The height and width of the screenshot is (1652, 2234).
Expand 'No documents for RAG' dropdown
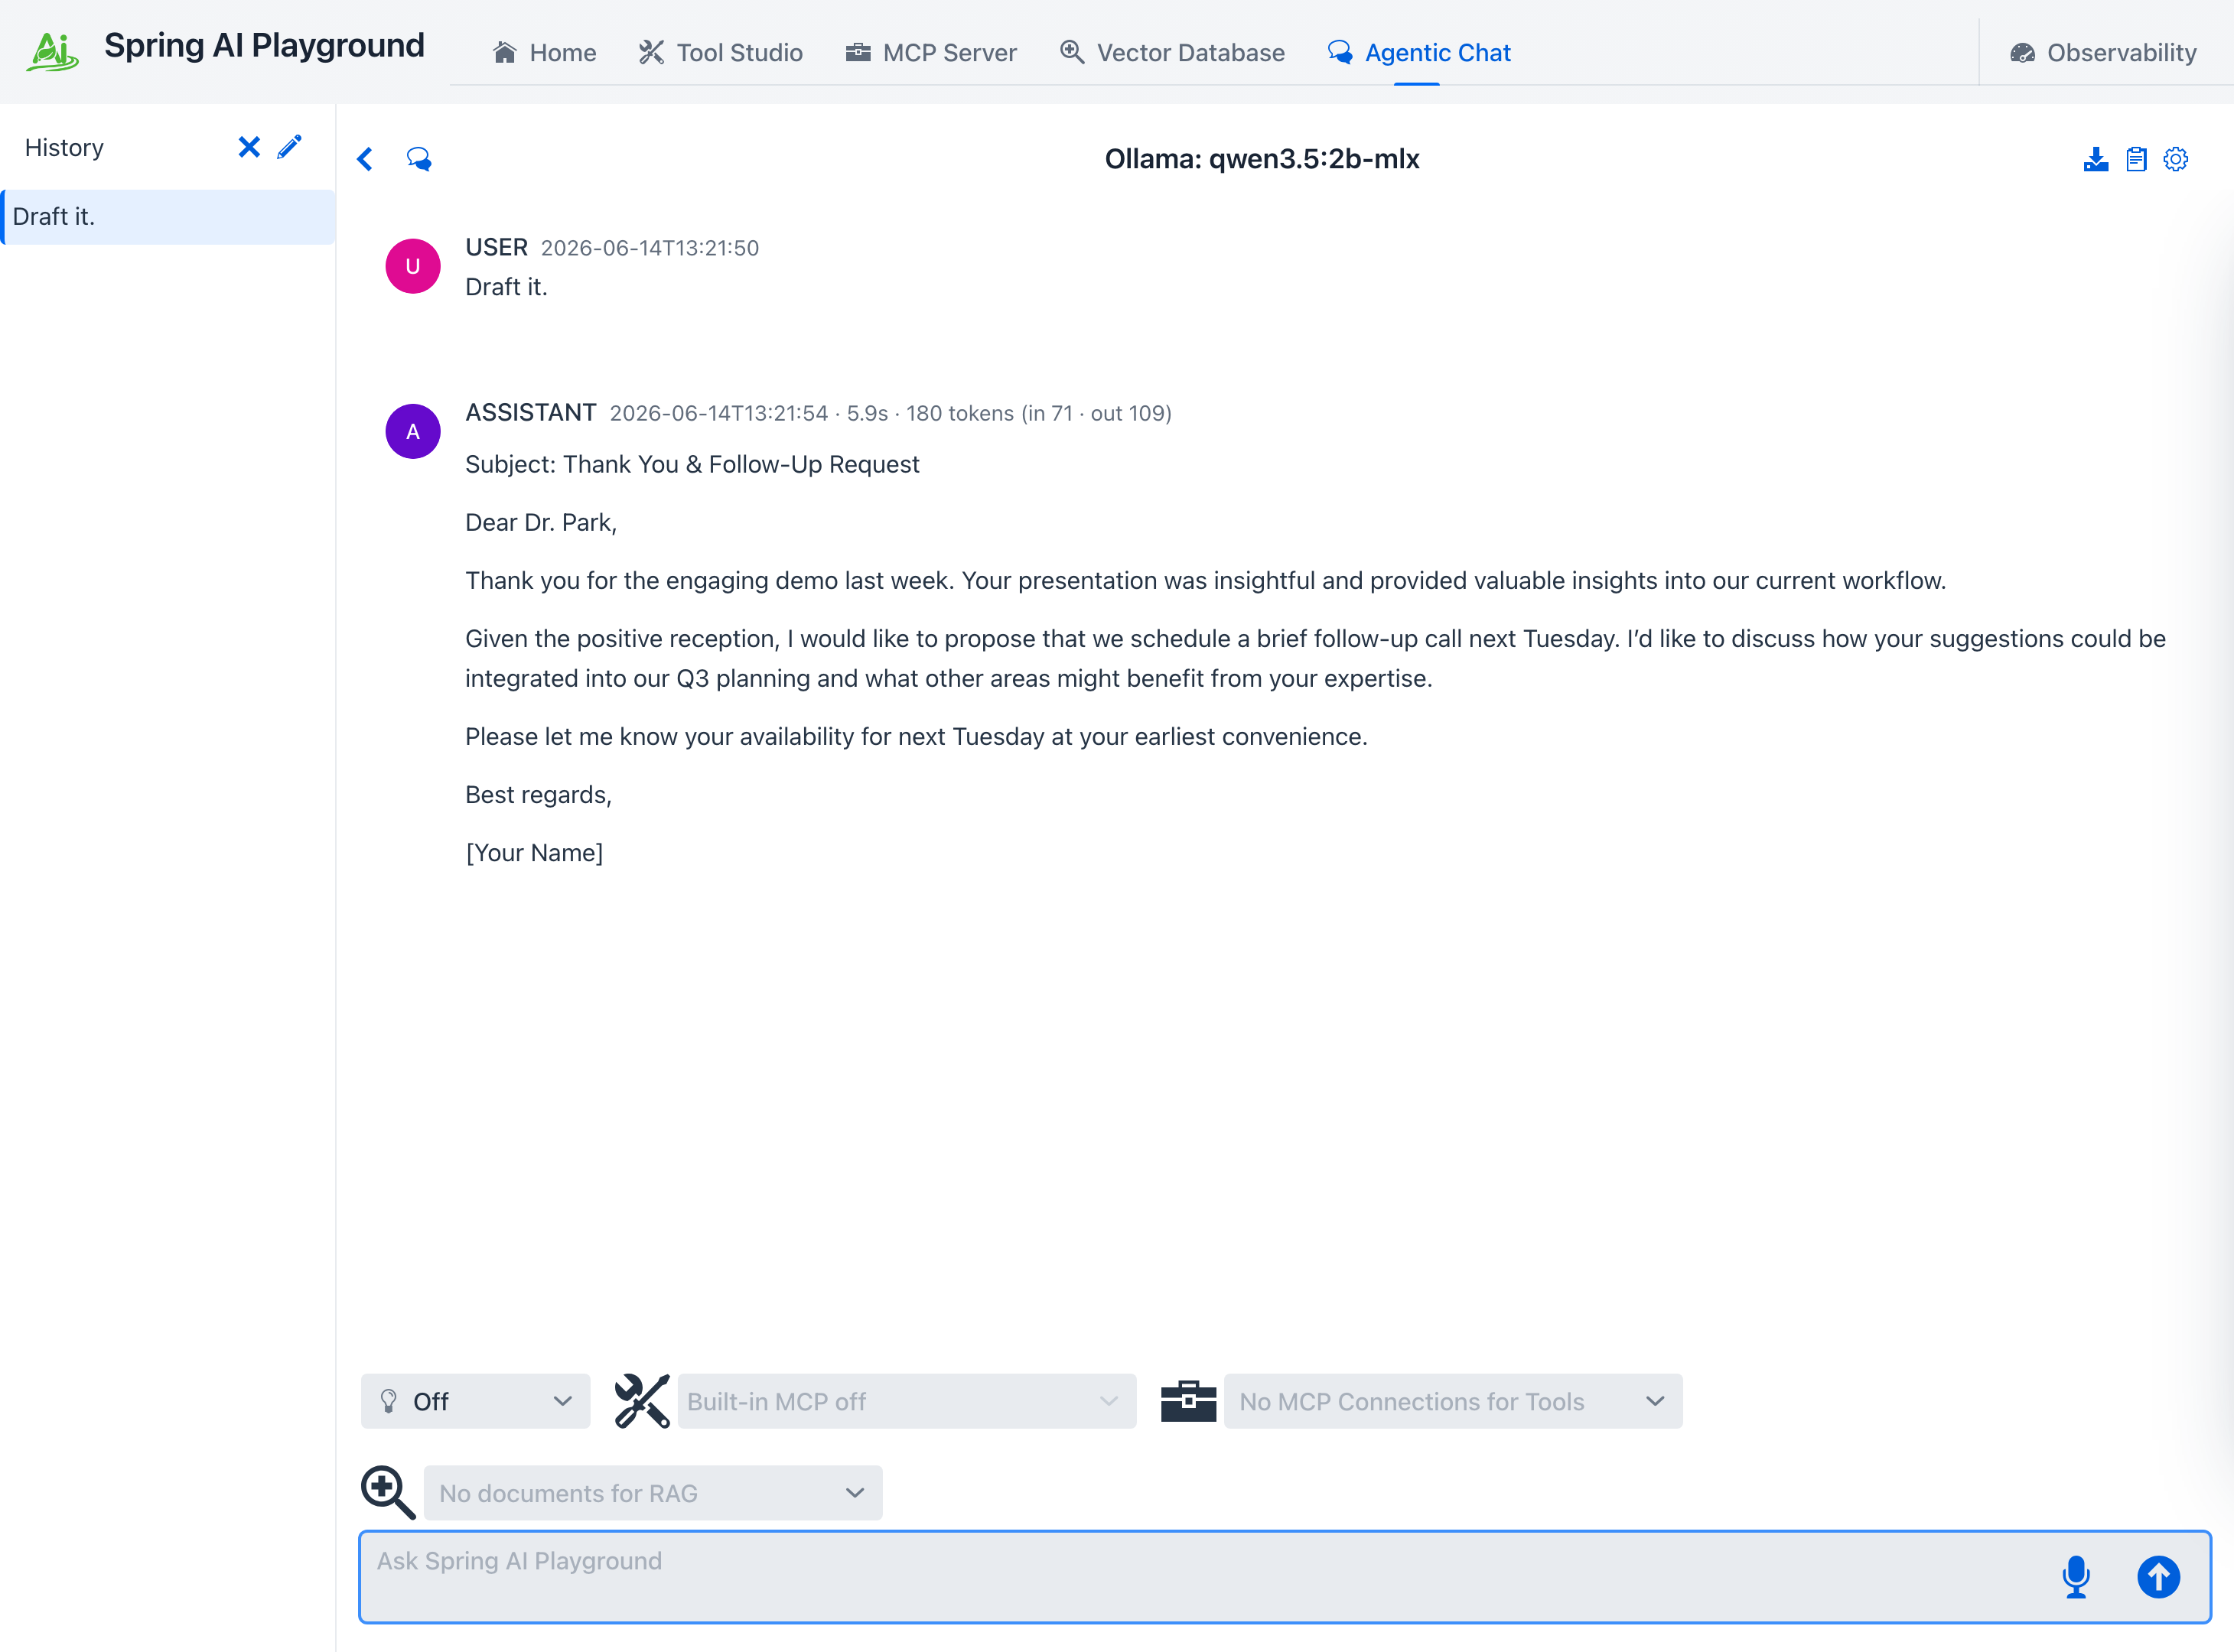click(653, 1493)
